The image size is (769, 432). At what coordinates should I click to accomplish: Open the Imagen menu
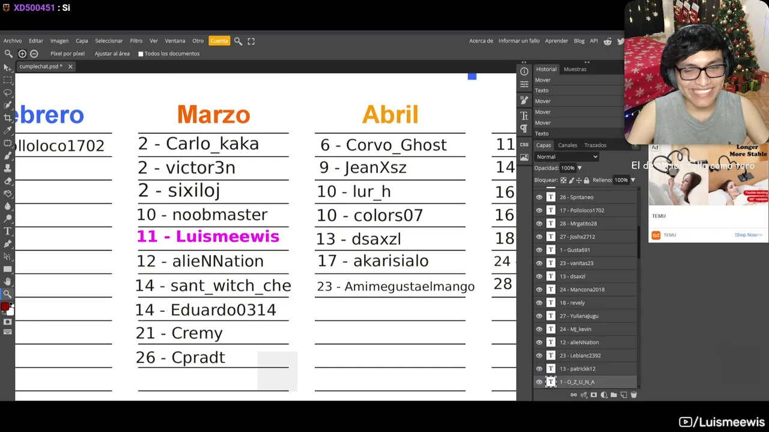(x=59, y=41)
